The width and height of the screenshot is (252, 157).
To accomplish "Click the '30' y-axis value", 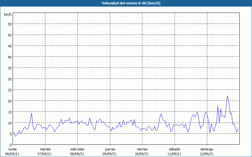I will [x=10, y=79].
